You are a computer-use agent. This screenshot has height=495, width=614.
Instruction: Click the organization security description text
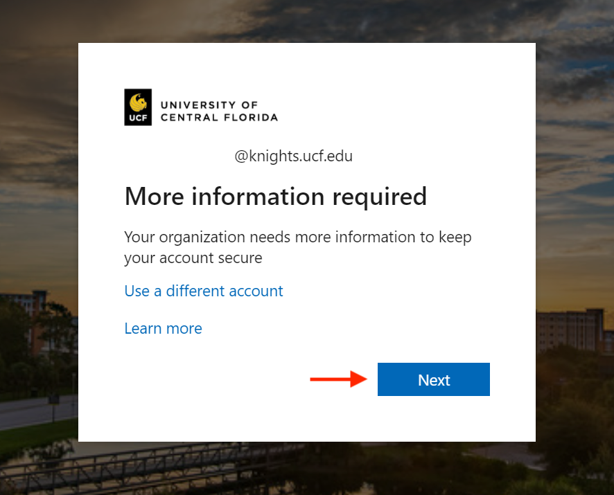click(x=297, y=247)
